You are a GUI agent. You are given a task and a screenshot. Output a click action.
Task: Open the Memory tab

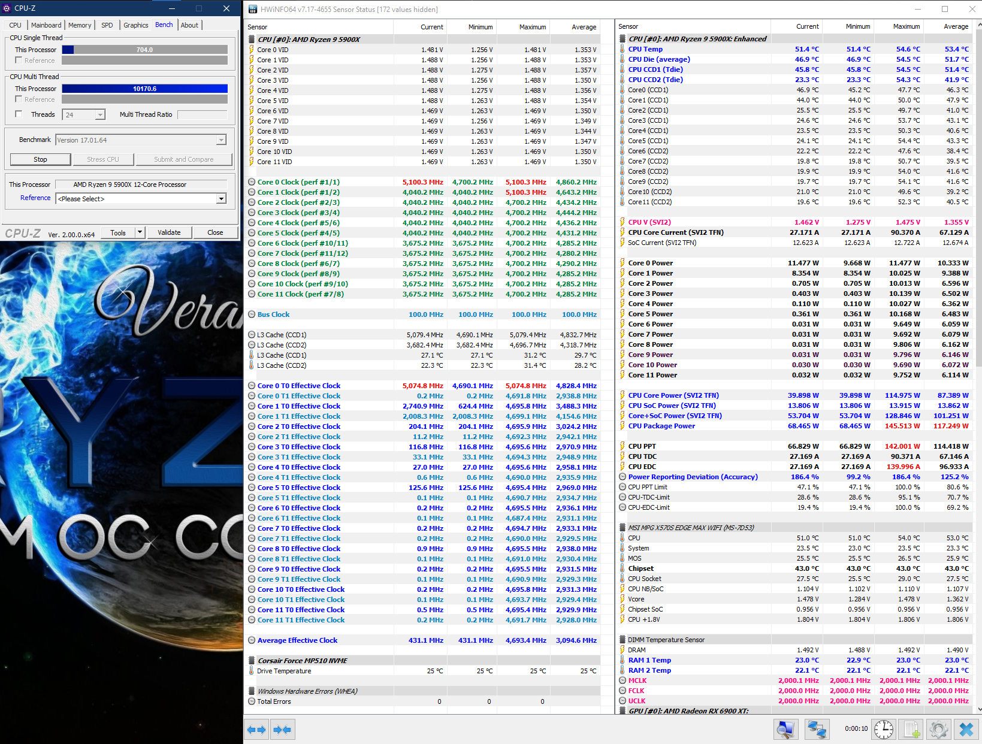[x=80, y=25]
